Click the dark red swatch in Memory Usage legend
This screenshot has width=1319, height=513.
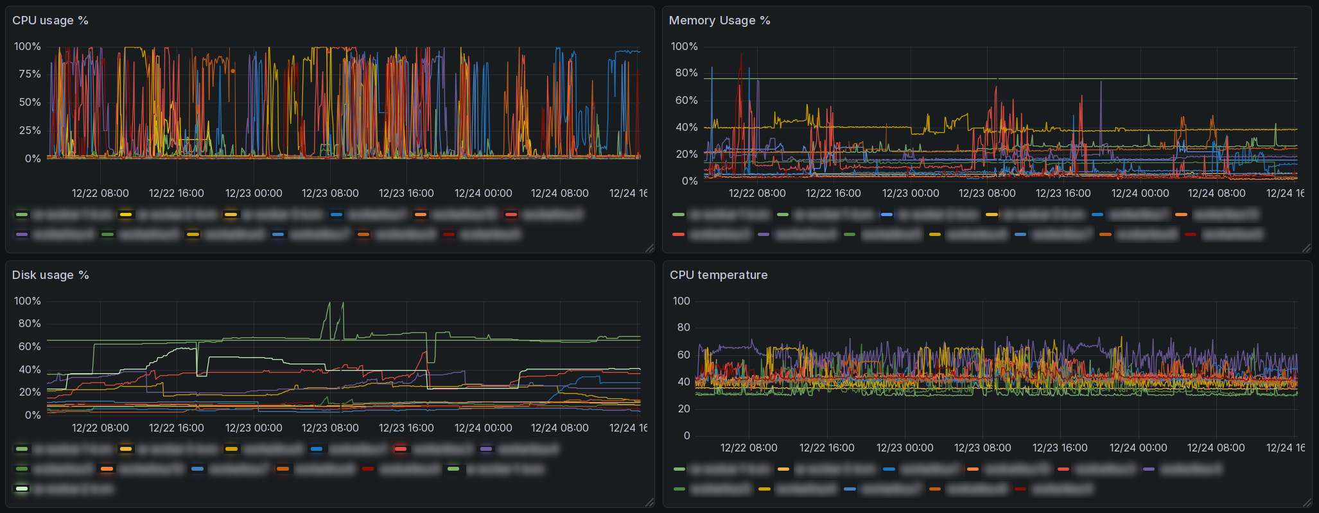tap(1191, 235)
